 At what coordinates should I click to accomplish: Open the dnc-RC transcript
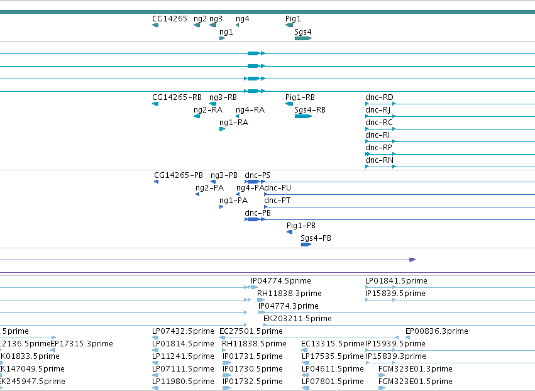coord(378,123)
